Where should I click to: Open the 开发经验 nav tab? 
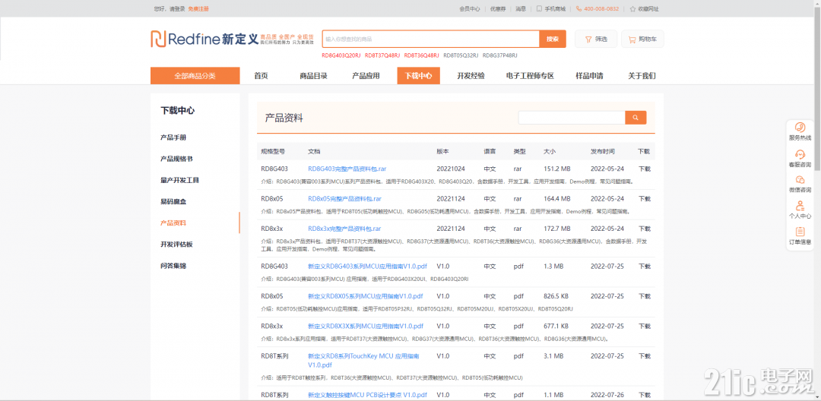point(471,76)
